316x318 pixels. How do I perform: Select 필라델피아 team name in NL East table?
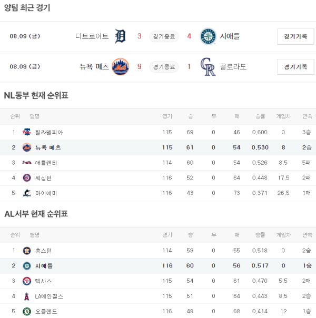point(49,132)
